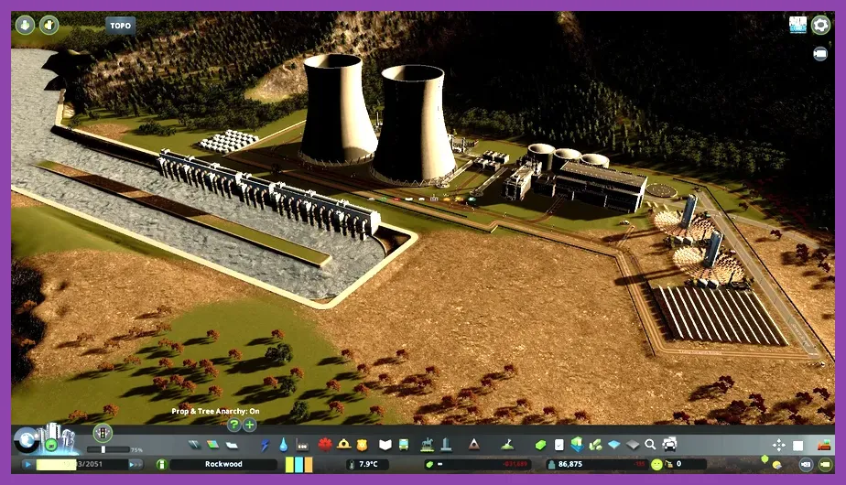This screenshot has width=846, height=485.
Task: Click the camera icon below the gear
Action: (820, 53)
